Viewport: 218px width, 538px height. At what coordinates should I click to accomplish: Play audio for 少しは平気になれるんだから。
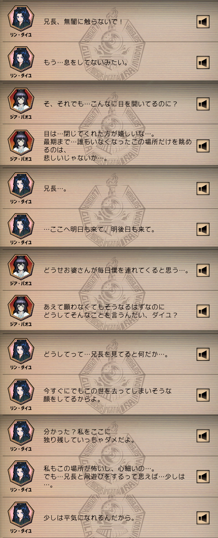click(x=203, y=518)
